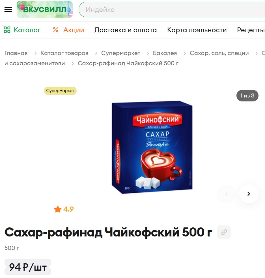Image resolution: width=265 pixels, height=278 pixels.
Task: Click the ВкусВилл logo
Action: coord(45,9)
